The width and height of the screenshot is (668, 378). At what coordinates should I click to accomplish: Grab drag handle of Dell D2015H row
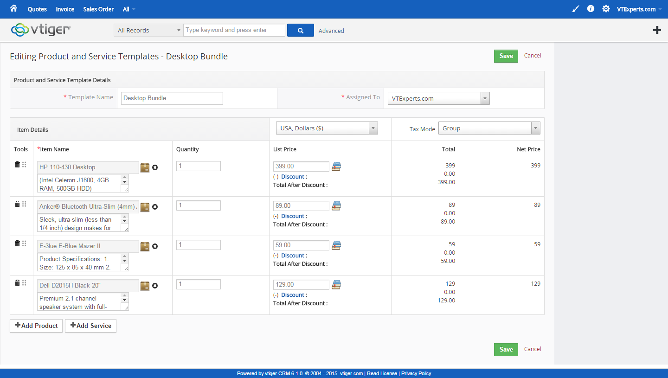[x=24, y=283]
